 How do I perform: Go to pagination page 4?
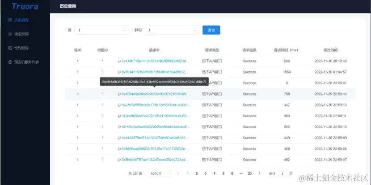click(215, 173)
